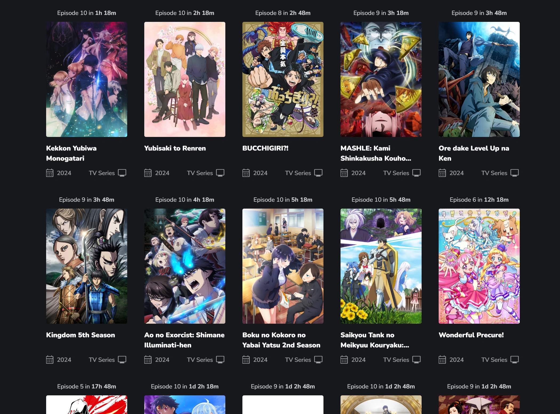Click Ao no Exorcist poster thumbnail
The image size is (560, 414).
point(185,266)
